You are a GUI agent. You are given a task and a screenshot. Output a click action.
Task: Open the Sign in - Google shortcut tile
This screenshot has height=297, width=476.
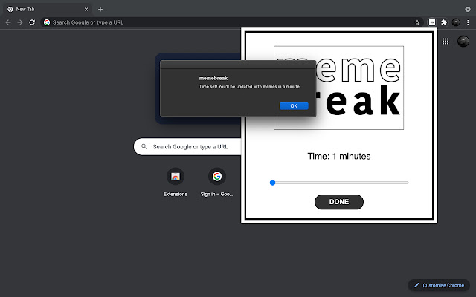tap(216, 183)
